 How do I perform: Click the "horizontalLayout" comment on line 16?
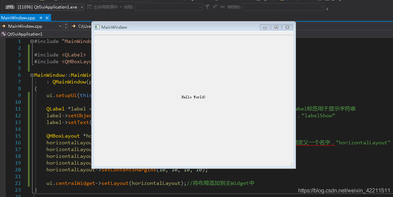[363, 143]
